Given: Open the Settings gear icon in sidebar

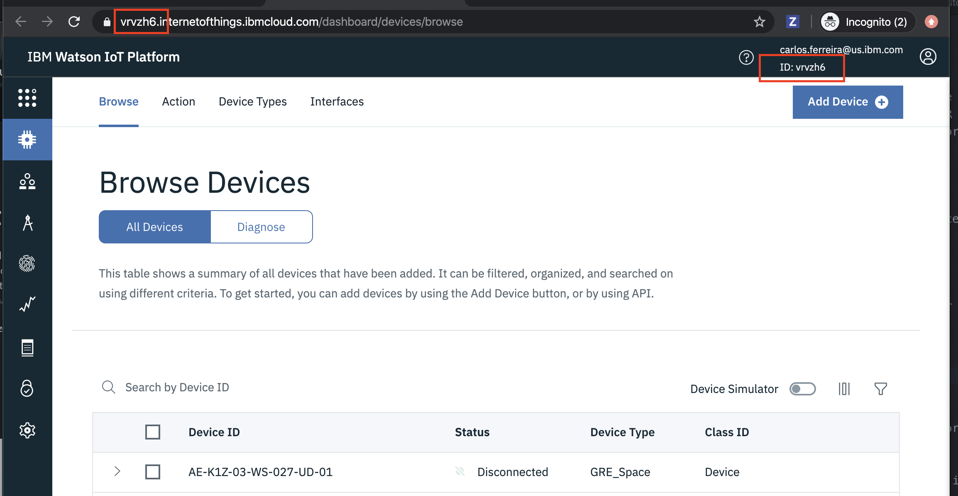Looking at the screenshot, I should coord(27,430).
